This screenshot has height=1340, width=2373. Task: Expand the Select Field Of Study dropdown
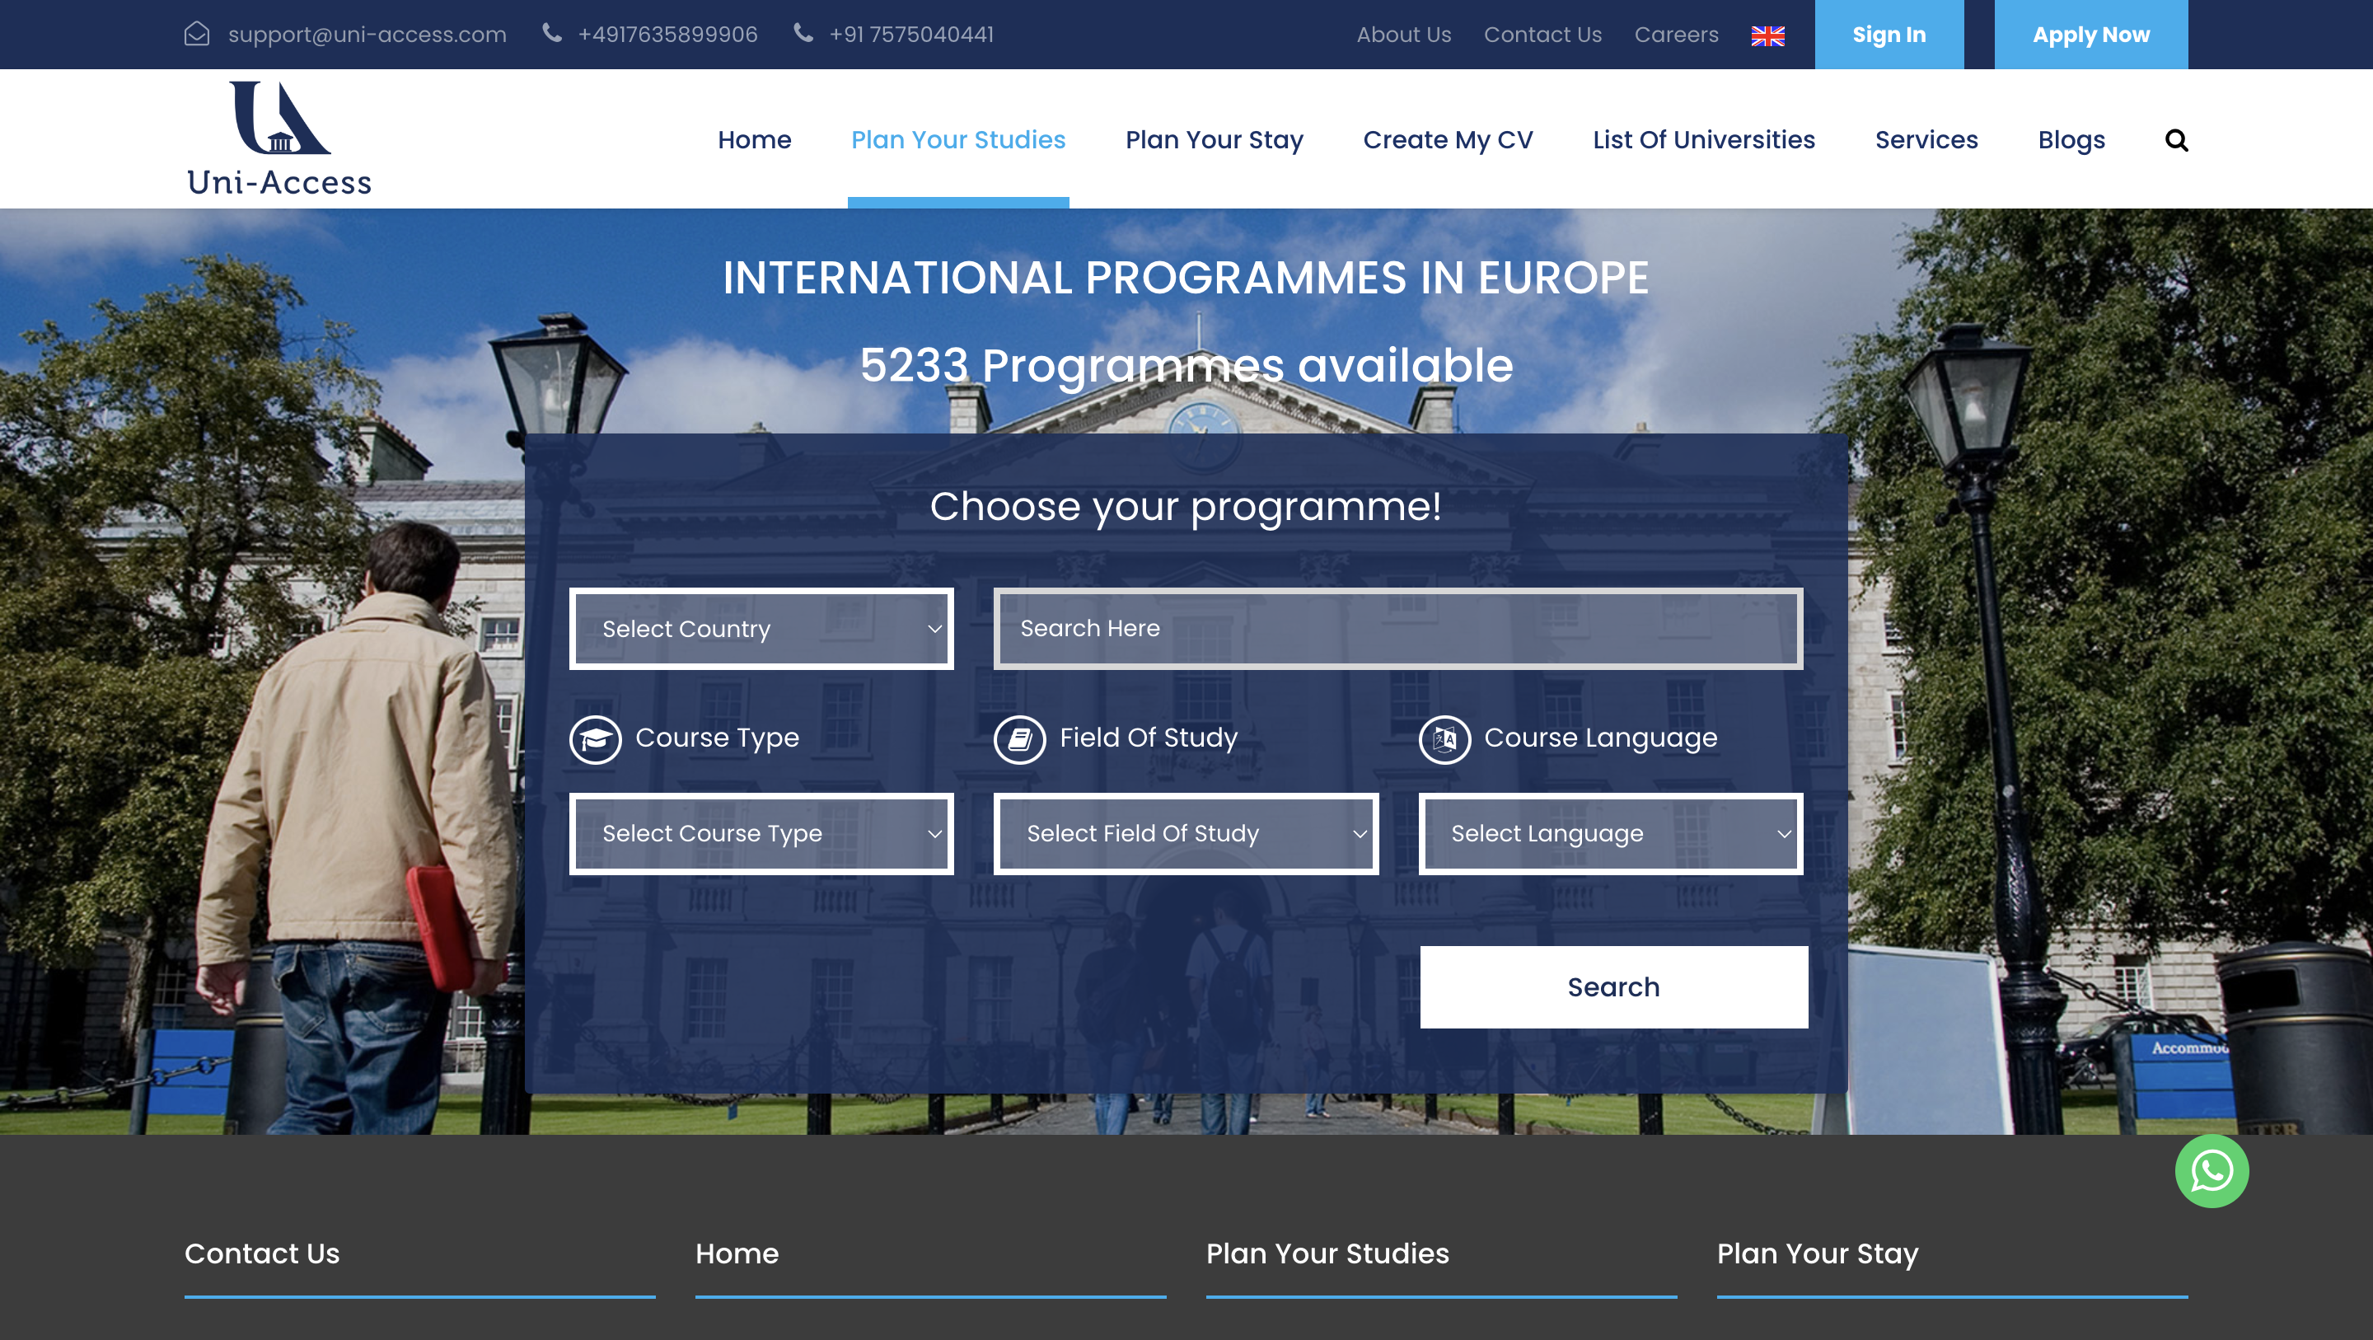pyautogui.click(x=1186, y=833)
